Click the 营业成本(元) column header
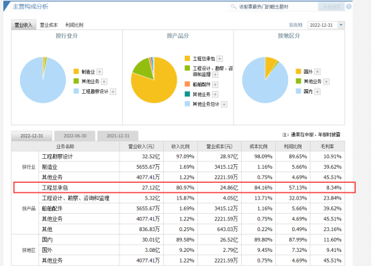372x266 pixels. [x=220, y=147]
